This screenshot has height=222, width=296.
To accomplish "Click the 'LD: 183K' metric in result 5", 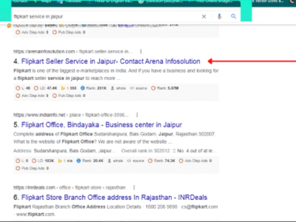I will click(x=43, y=161).
